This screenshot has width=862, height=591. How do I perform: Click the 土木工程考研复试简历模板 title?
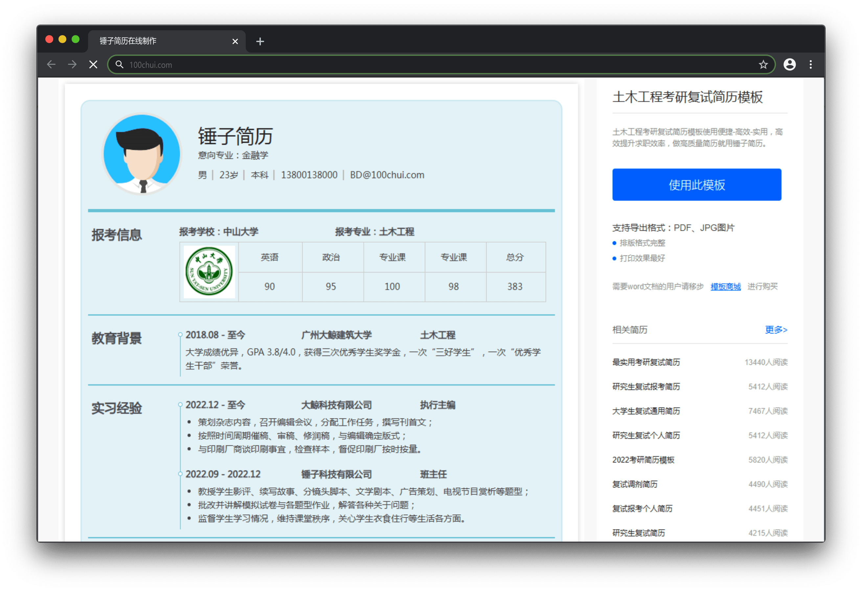[687, 97]
